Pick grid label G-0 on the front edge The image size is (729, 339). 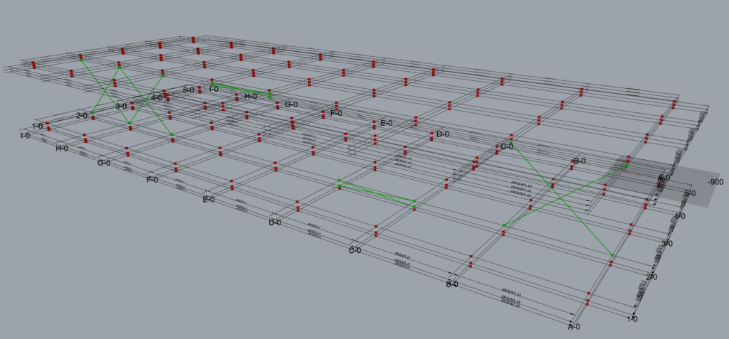click(x=104, y=163)
